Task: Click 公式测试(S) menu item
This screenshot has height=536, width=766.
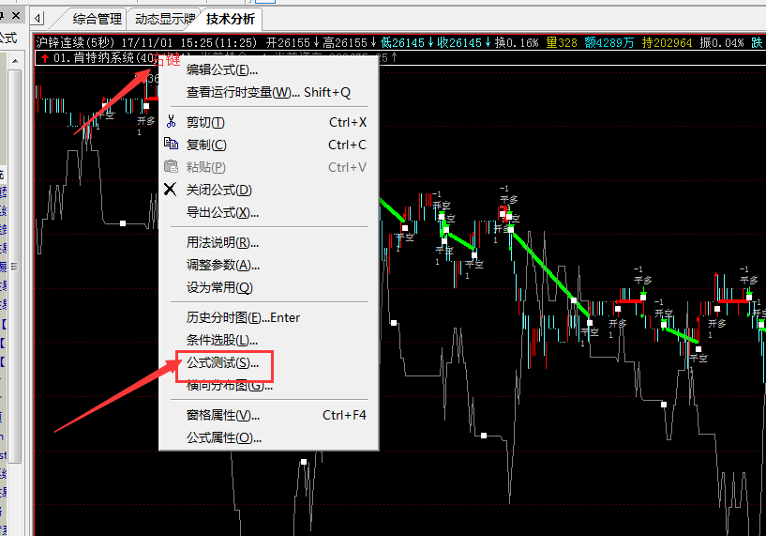Action: tap(269, 362)
